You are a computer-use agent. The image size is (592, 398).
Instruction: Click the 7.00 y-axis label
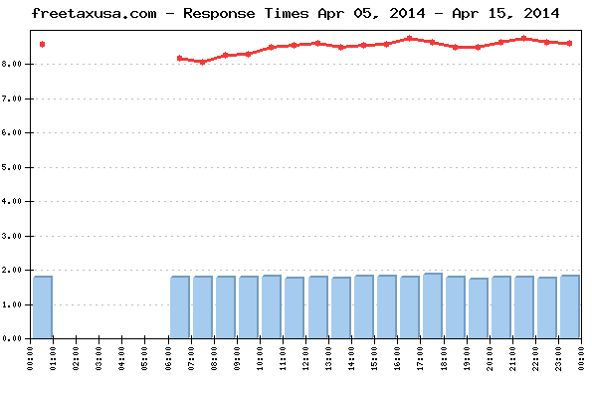pyautogui.click(x=11, y=99)
